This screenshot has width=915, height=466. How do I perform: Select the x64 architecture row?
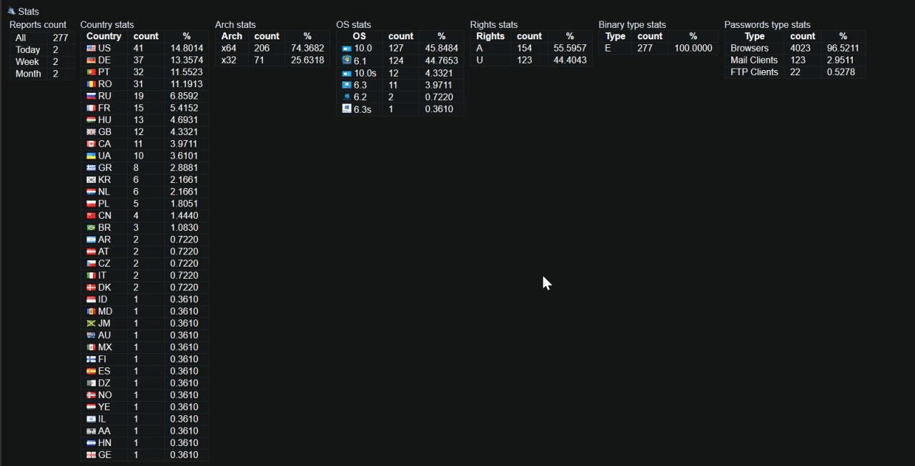[229, 48]
